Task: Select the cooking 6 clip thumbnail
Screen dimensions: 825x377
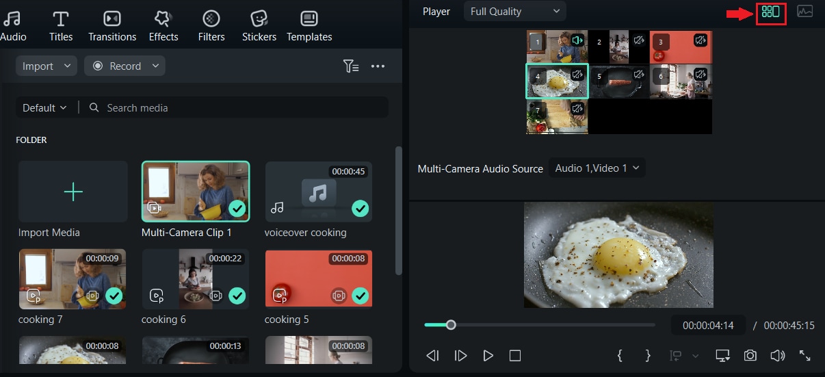Action: 196,278
